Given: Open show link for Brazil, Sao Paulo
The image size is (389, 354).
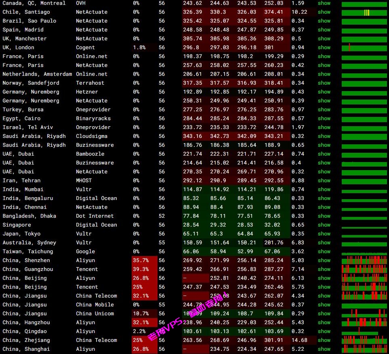Looking at the screenshot, I should pyautogui.click(x=324, y=21).
